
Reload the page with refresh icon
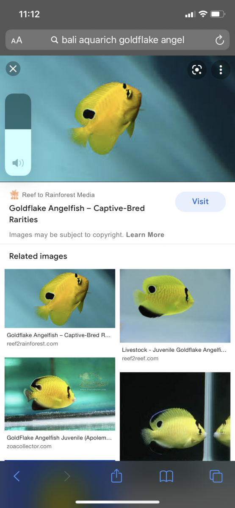click(219, 40)
